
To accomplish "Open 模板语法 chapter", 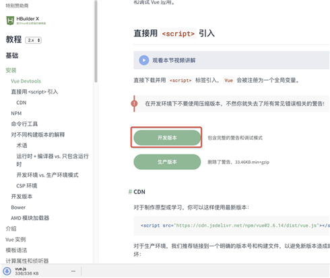I will (16, 250).
